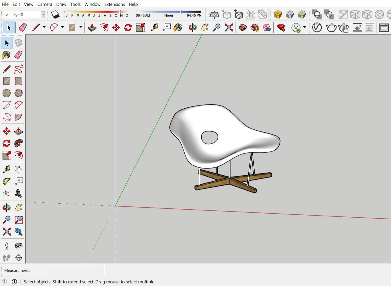Open the Window menu
The image size is (391, 286).
click(92, 4)
